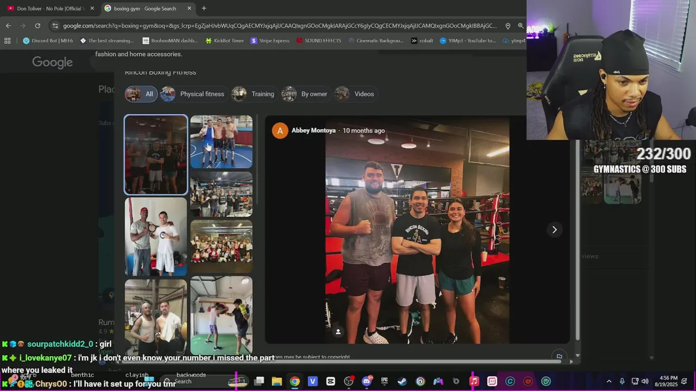696x391 pixels.
Task: Open the Cinematic Background bookmark
Action: pos(376,40)
